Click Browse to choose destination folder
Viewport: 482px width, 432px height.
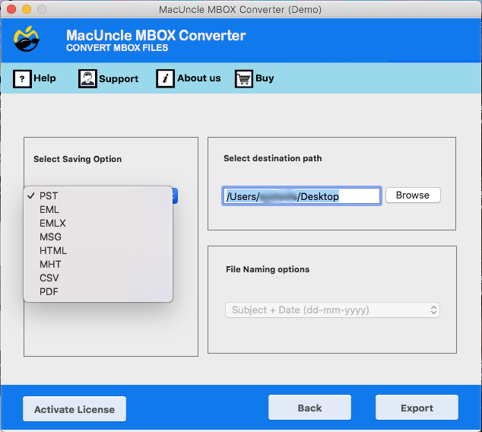(x=413, y=195)
